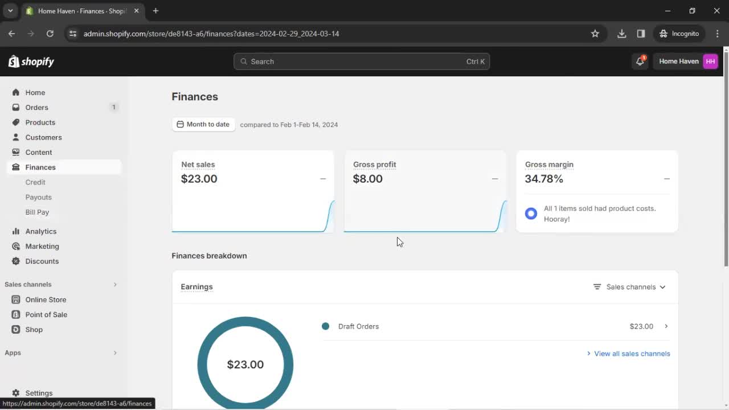Screen dimensions: 729x410
Task: Close the Home Haven Finances tab
Action: coord(136,11)
